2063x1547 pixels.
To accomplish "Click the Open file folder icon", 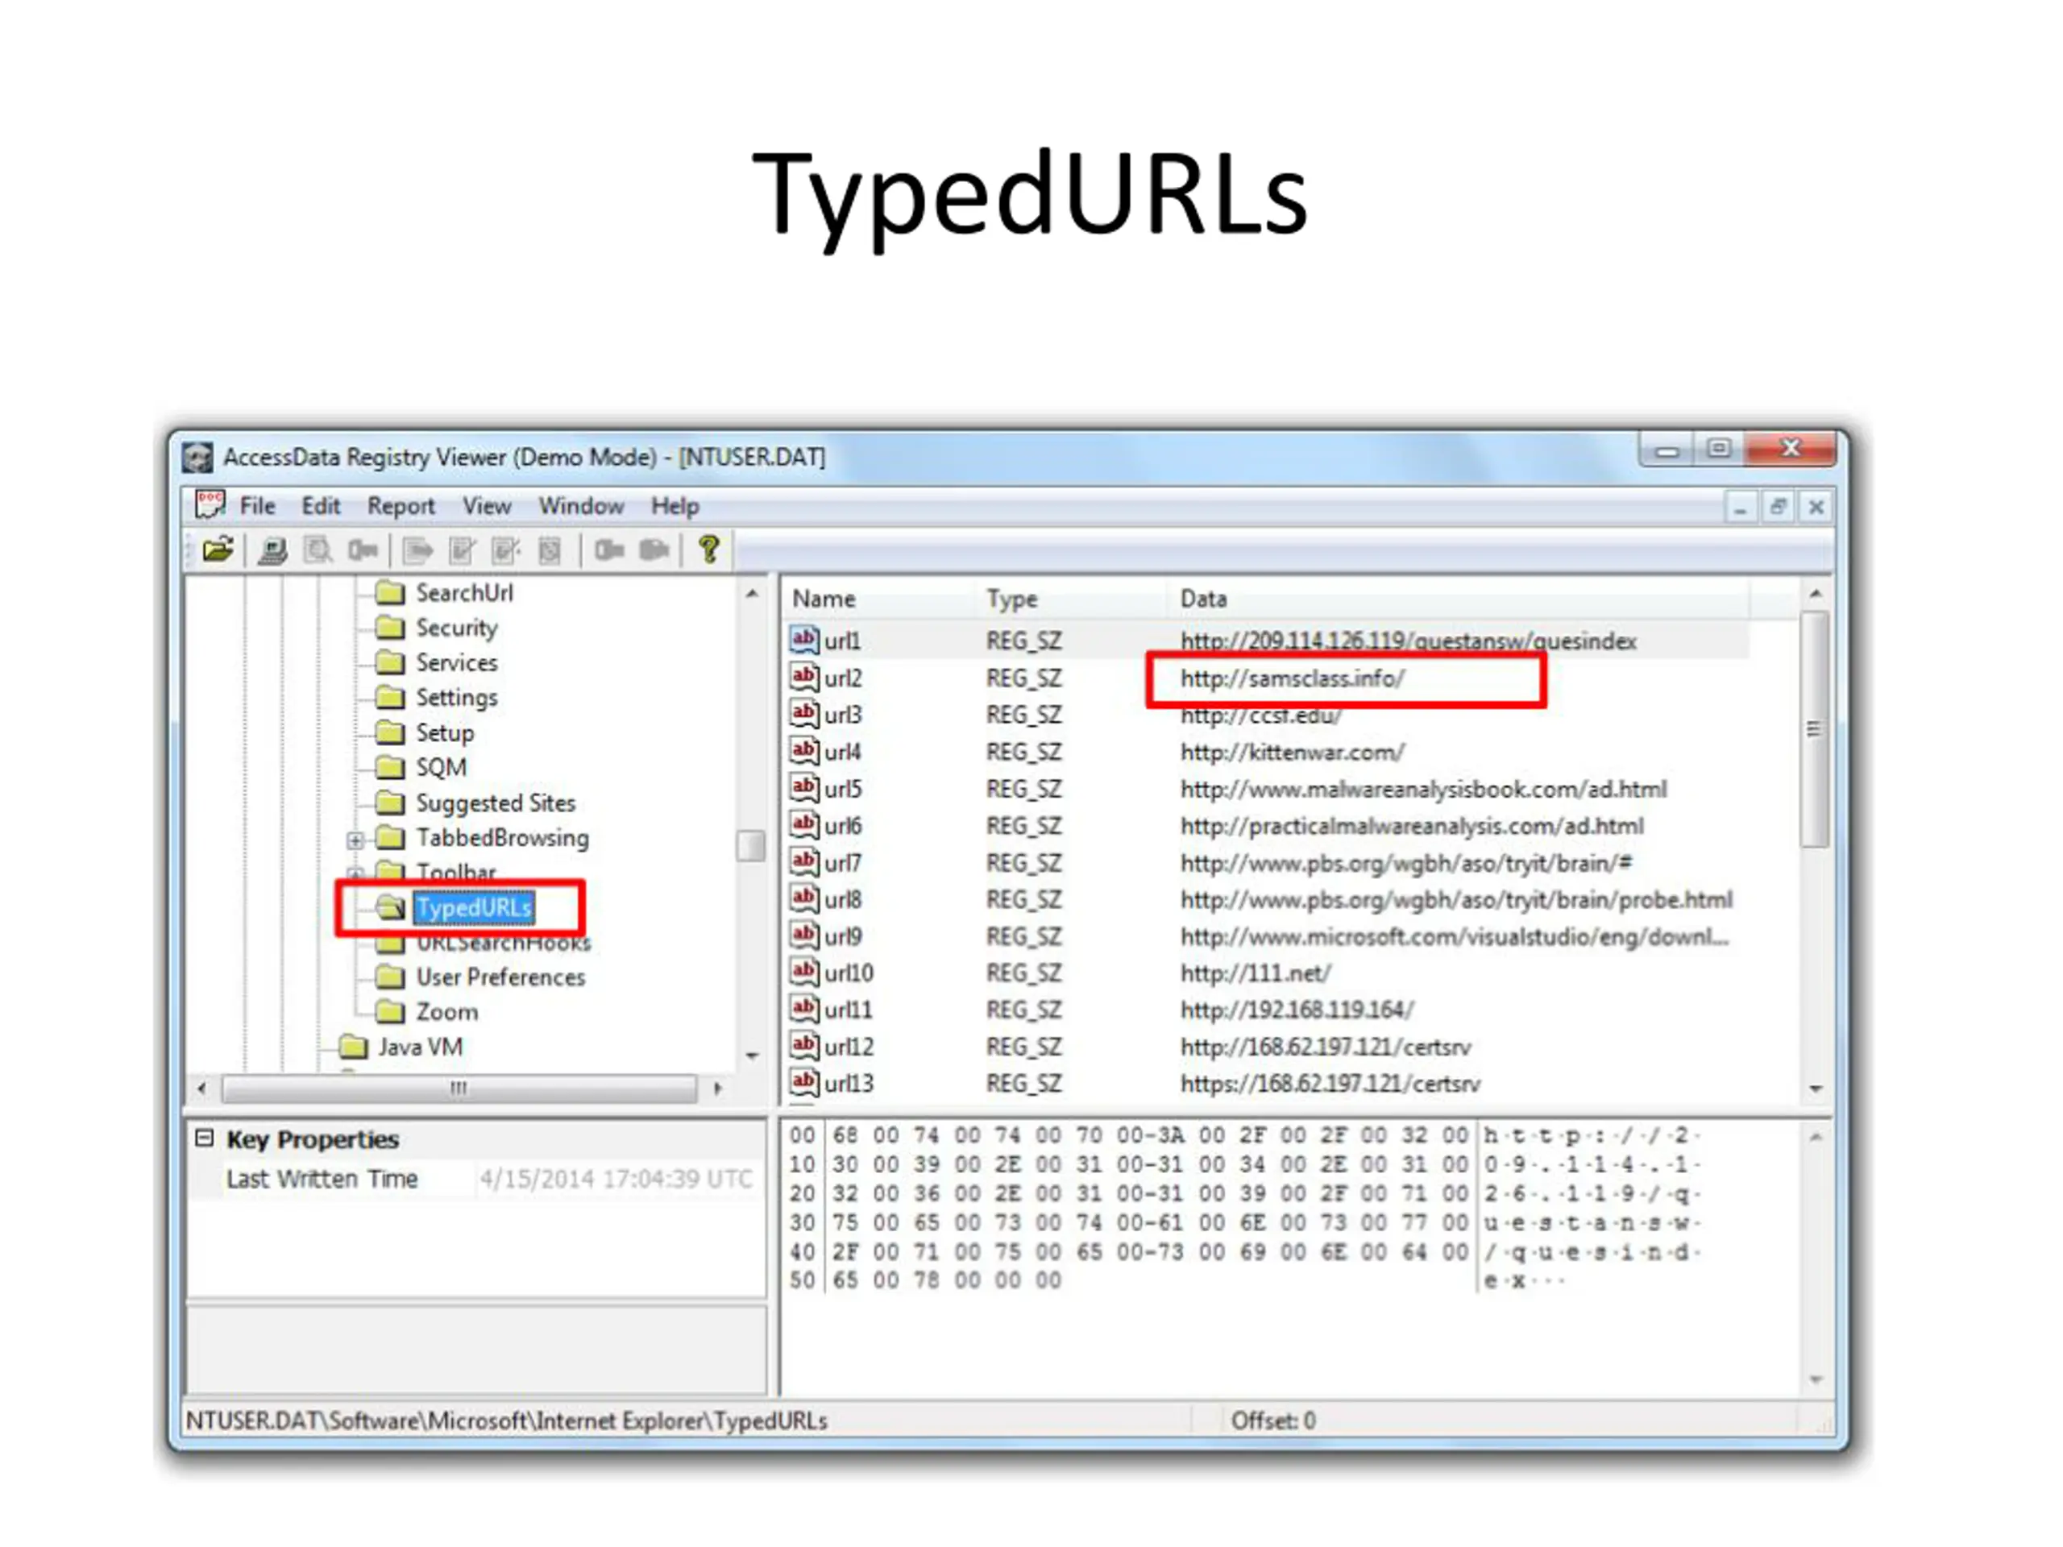I will click(218, 550).
